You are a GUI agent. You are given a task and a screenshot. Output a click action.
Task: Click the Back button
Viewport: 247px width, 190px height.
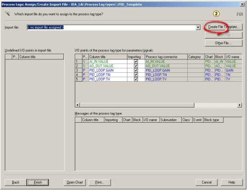tap(15, 183)
